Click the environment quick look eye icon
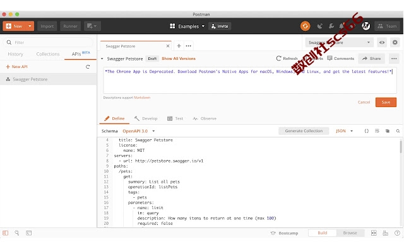The width and height of the screenshot is (404, 252). (382, 42)
